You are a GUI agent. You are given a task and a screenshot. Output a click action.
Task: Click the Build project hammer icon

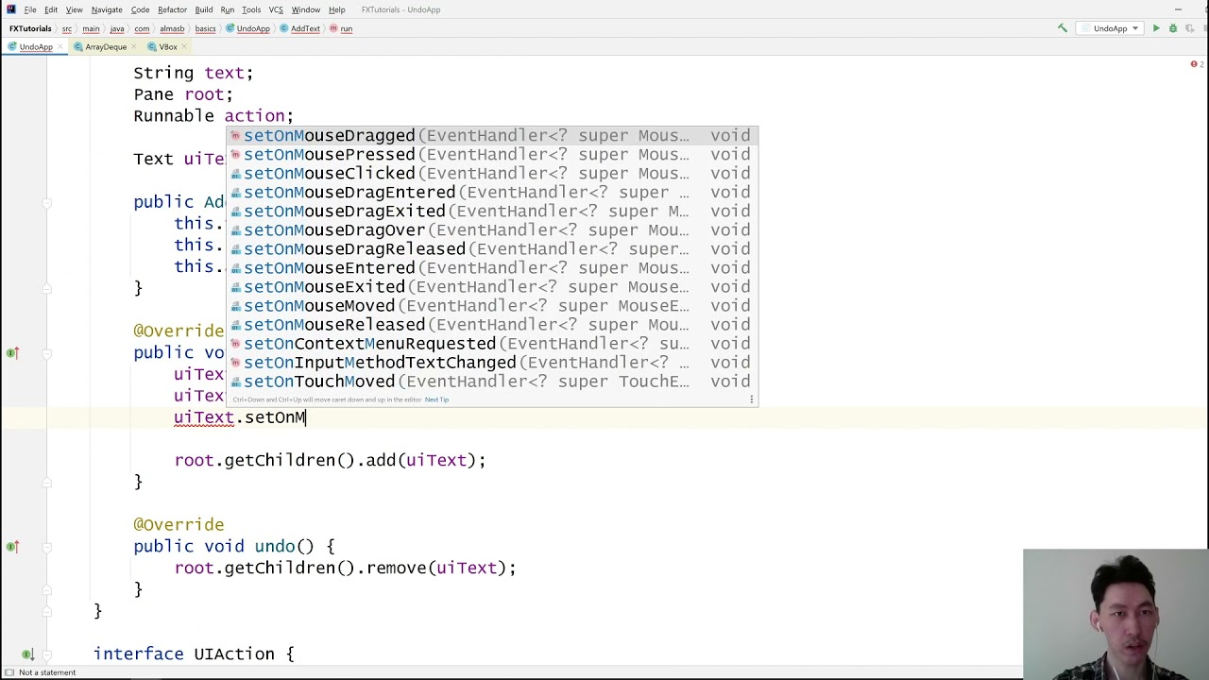[1063, 28]
